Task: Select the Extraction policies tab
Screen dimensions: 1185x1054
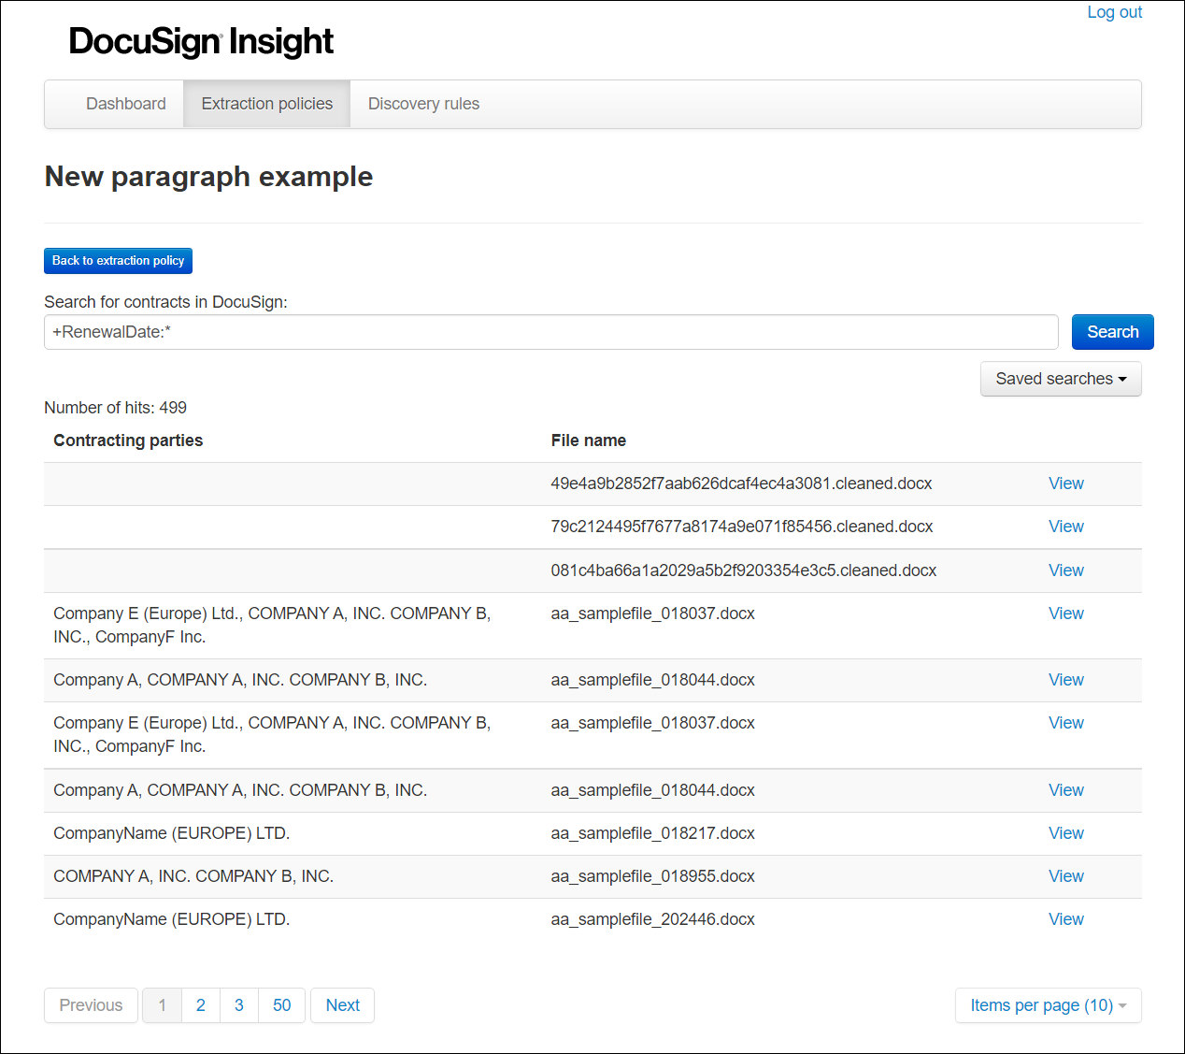Action: pyautogui.click(x=266, y=104)
